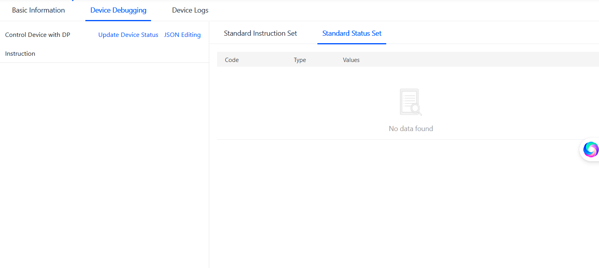The image size is (599, 268).
Task: Click the empty-document magnifier icon
Action: pos(411,102)
